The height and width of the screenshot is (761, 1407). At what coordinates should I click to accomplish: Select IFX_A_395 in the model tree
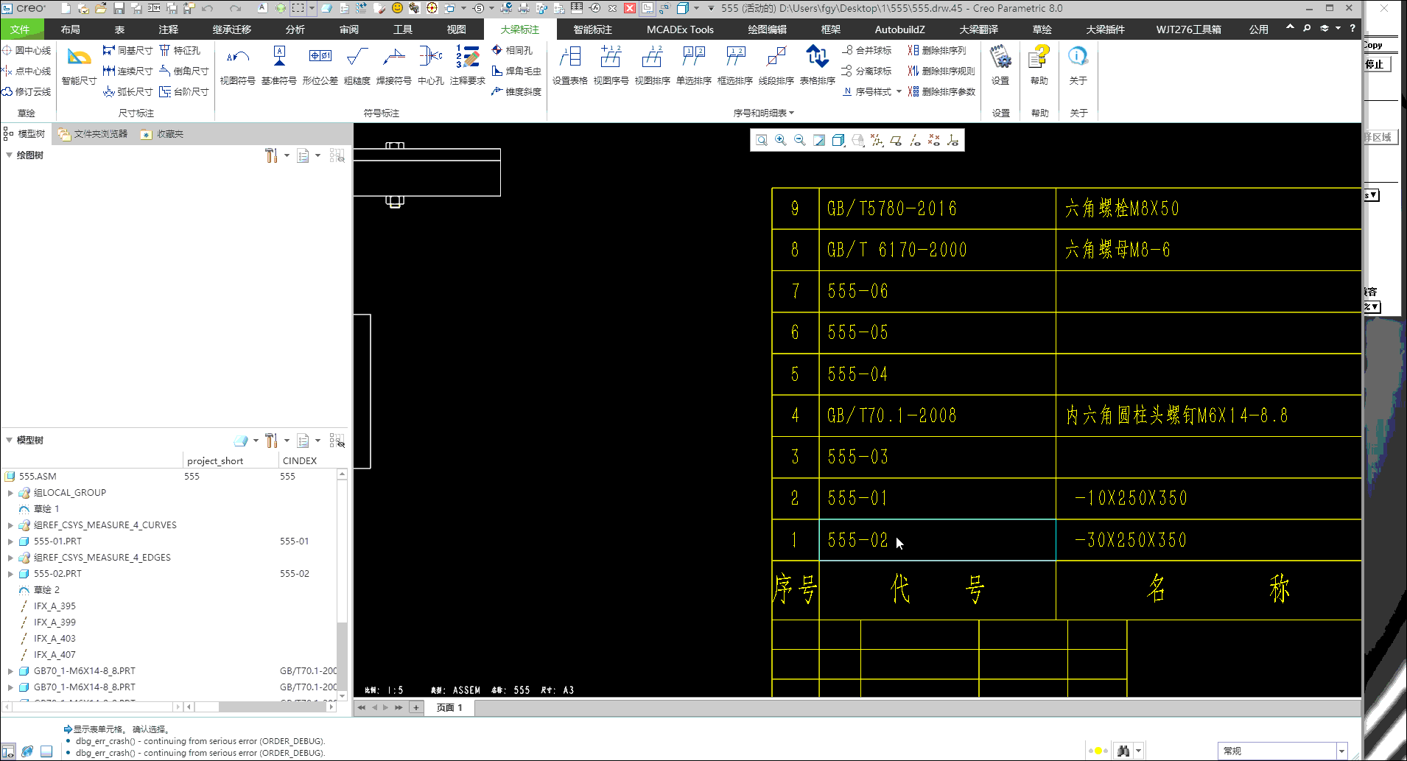click(55, 606)
